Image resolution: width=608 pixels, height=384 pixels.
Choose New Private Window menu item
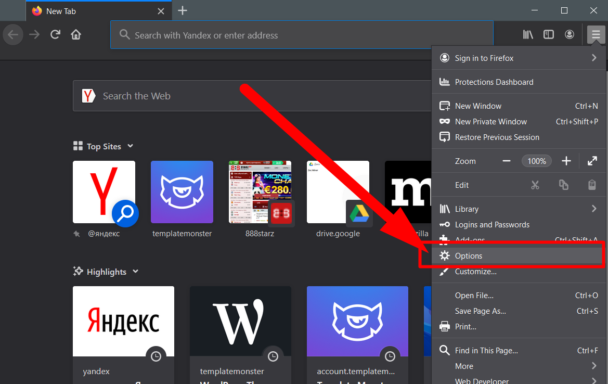(x=490, y=122)
